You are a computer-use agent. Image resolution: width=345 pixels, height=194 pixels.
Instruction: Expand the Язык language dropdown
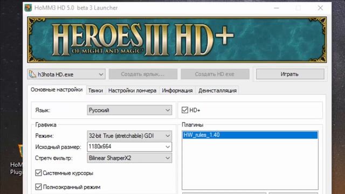tap(129, 110)
